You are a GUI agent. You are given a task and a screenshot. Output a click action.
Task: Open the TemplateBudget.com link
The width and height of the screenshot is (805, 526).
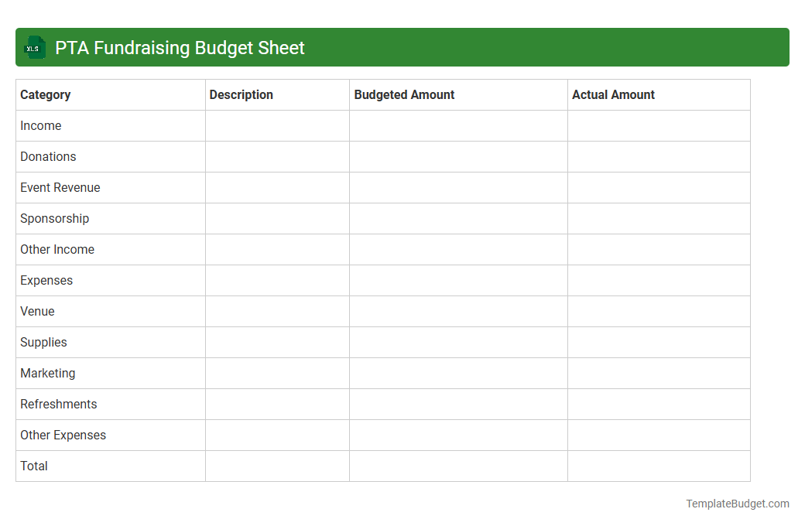pos(737,504)
